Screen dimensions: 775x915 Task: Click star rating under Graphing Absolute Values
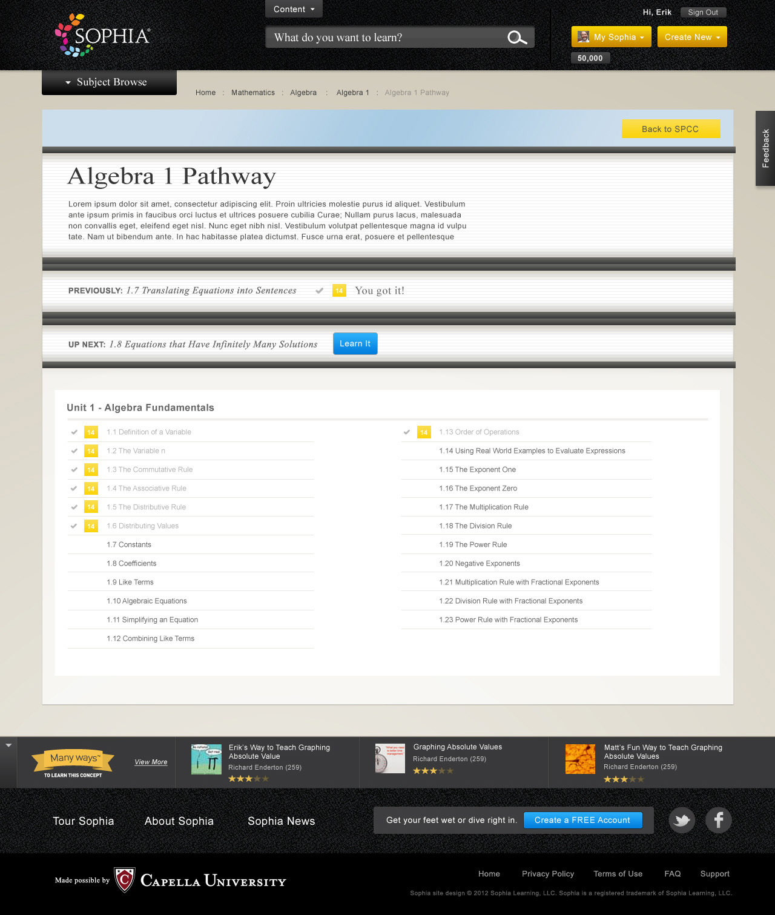[433, 771]
